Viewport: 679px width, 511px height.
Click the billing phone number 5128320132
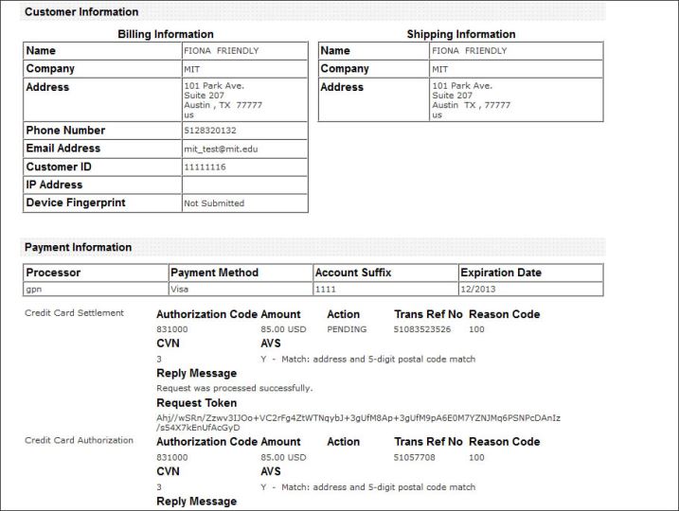(x=209, y=131)
